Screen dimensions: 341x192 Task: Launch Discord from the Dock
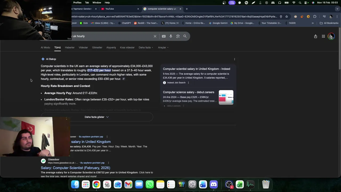pyautogui.click(x=214, y=184)
